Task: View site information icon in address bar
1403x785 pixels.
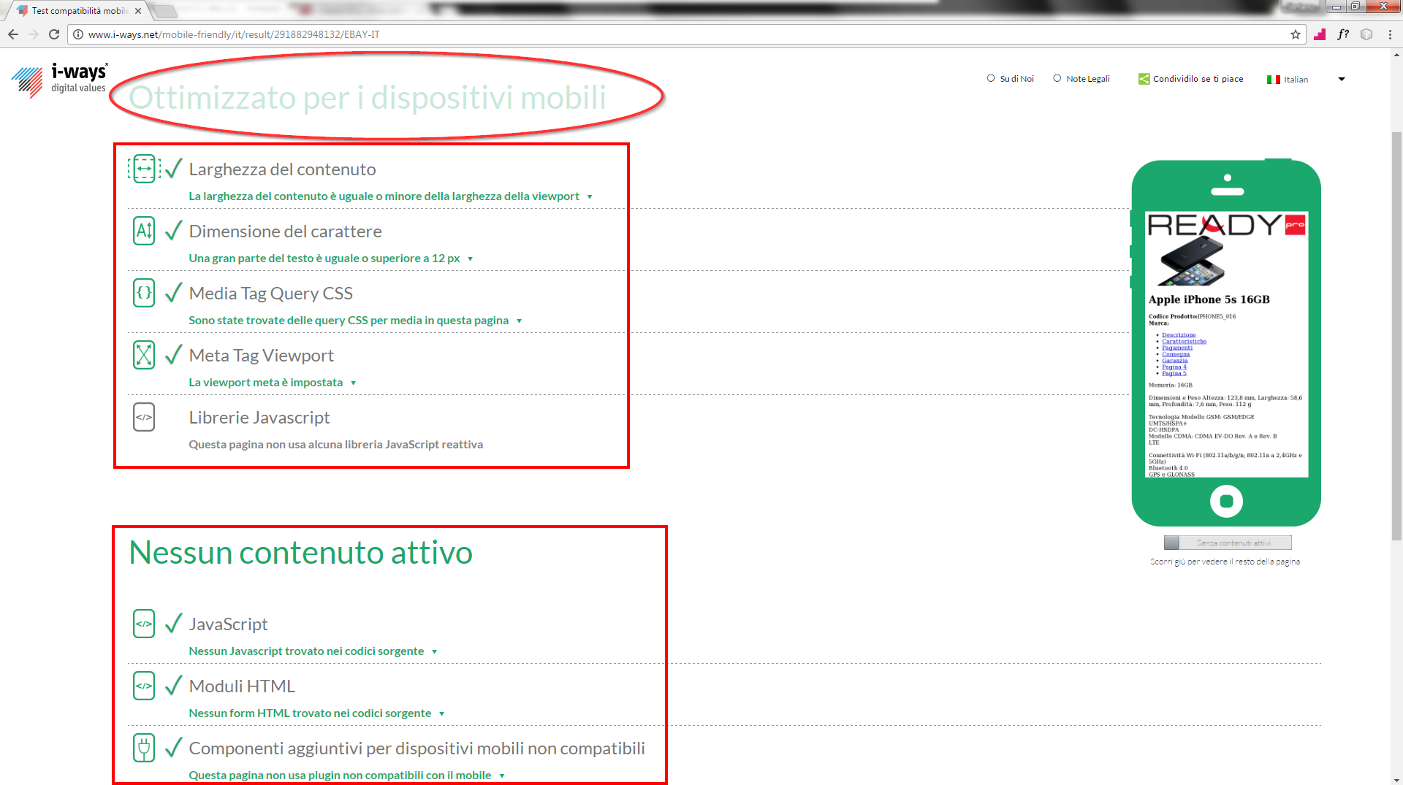Action: [x=78, y=34]
